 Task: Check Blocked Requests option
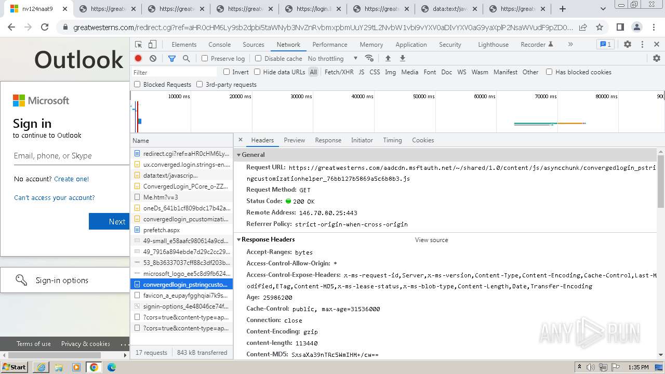pos(137,84)
